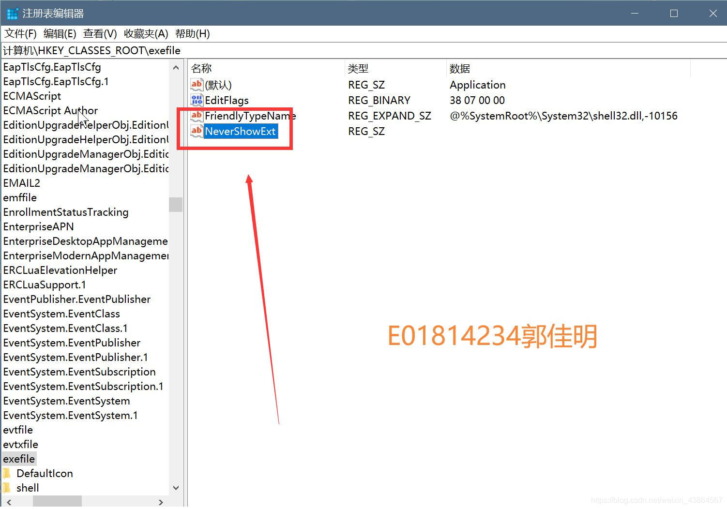Screen dimensions: 727x509
Task: Click the shell32.dll,-10156 data cell
Action: tap(563, 116)
